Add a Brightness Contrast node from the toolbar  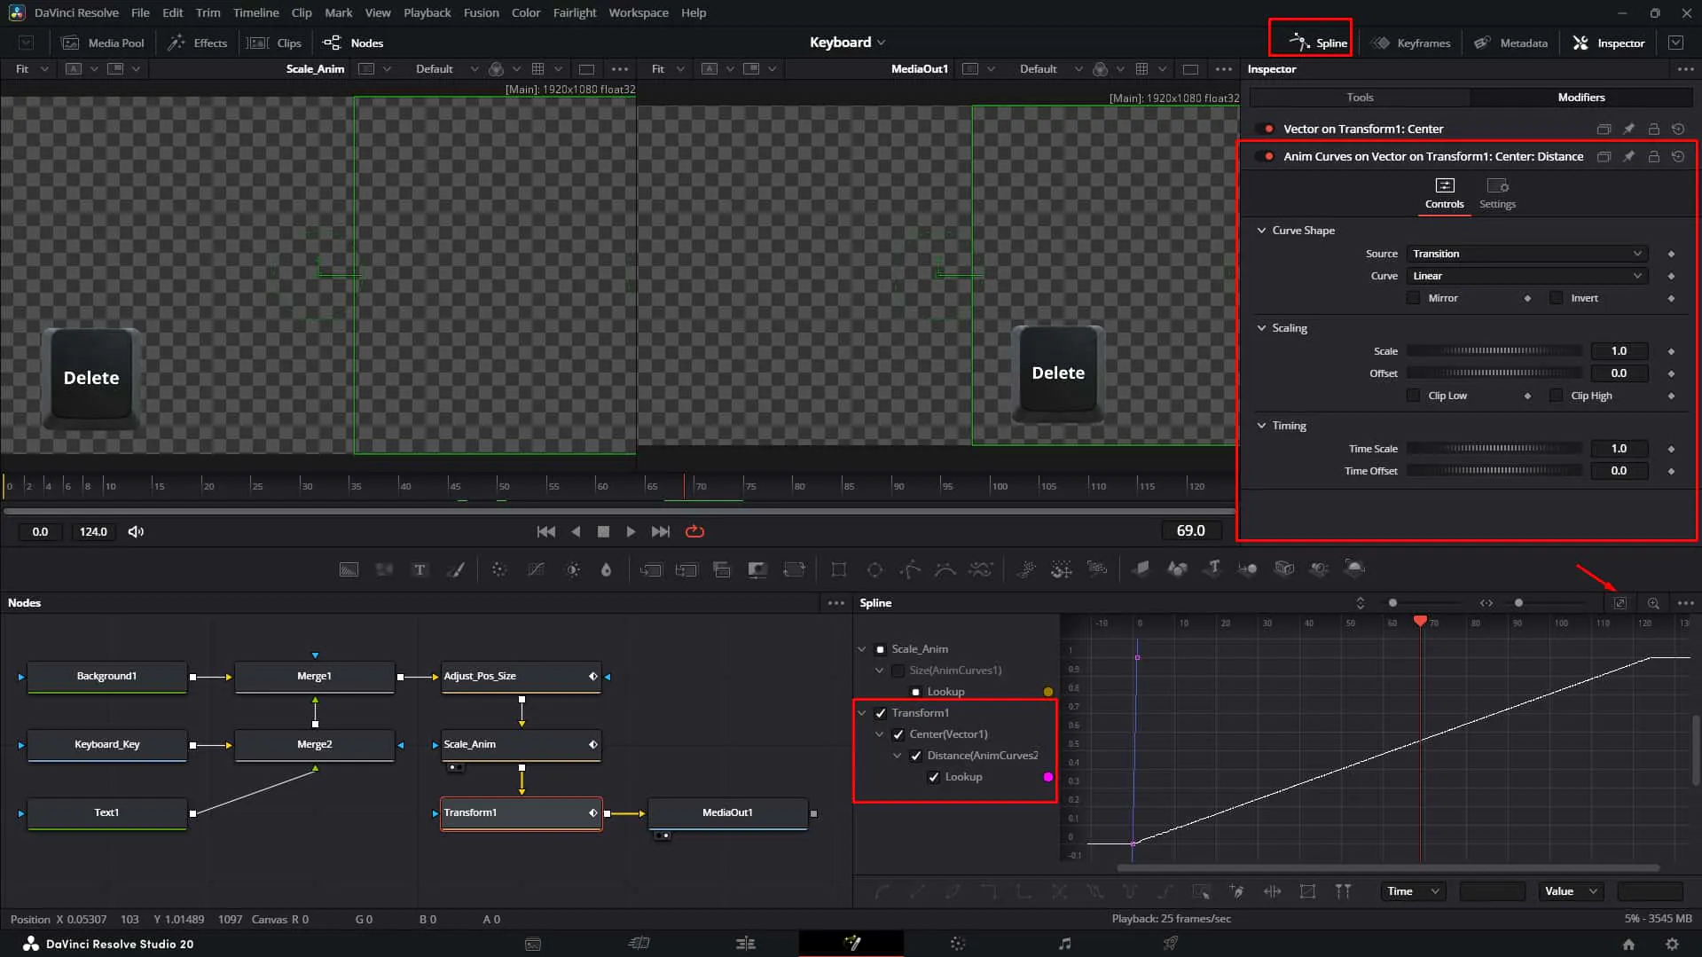point(572,569)
